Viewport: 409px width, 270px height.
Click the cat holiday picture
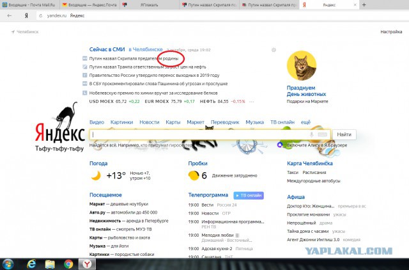tap(302, 65)
